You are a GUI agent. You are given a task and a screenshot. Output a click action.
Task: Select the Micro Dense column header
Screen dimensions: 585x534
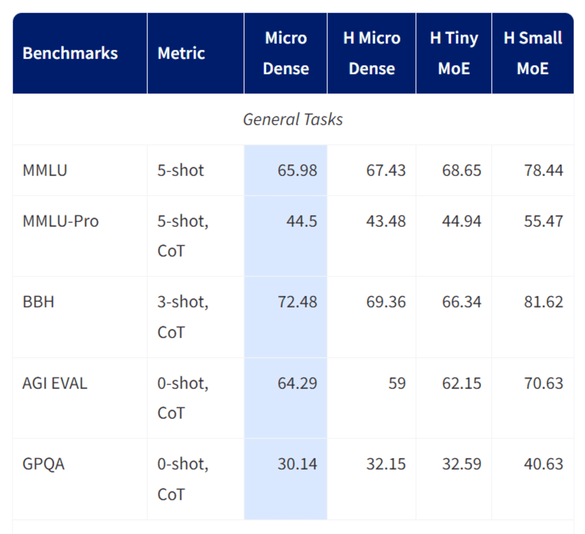coord(286,53)
